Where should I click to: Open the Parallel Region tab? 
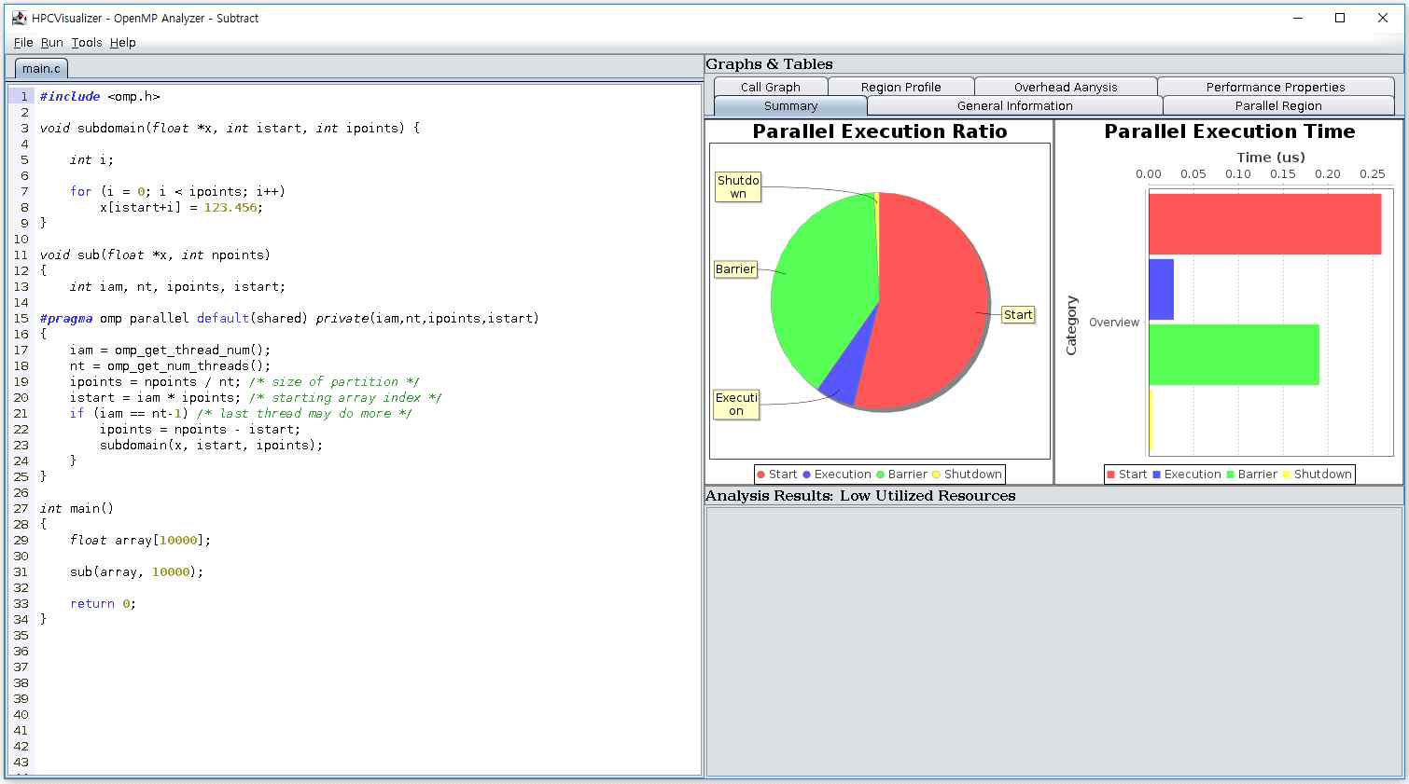pos(1278,105)
